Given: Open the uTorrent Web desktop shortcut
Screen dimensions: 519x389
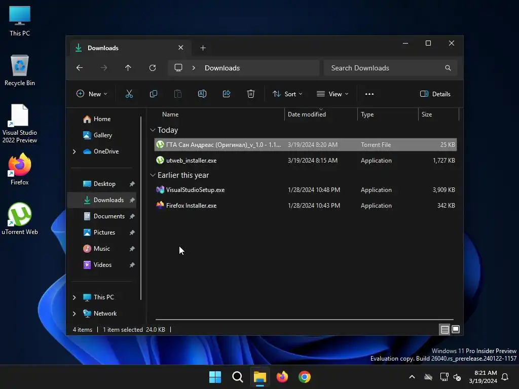Looking at the screenshot, I should (20, 219).
